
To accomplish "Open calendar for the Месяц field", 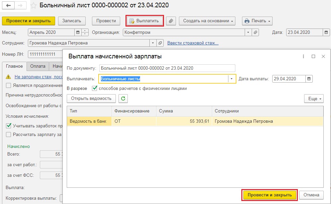I will (x=78, y=32).
